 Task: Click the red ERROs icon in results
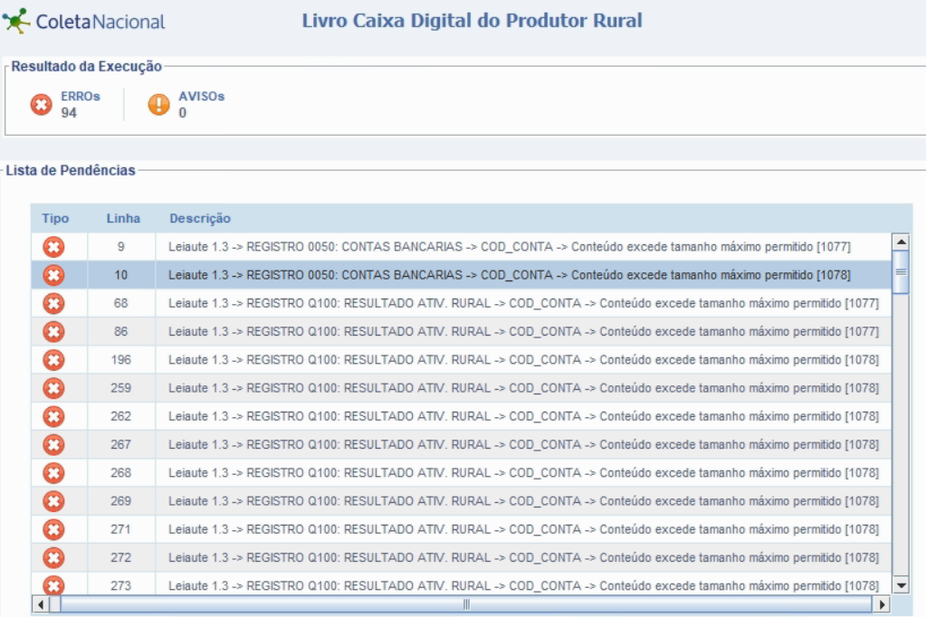42,105
